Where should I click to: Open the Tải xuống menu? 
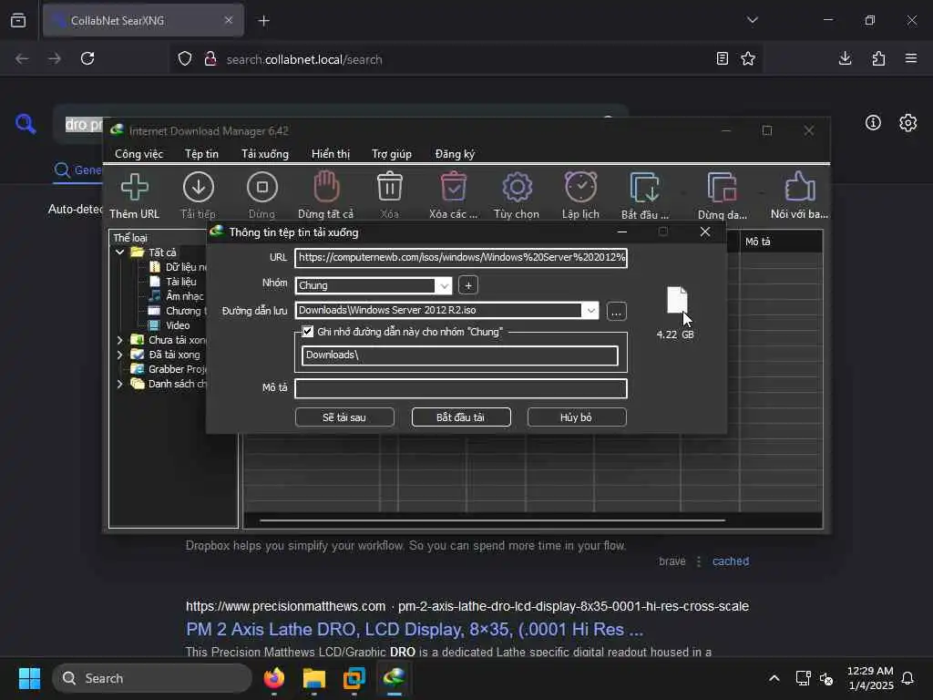coord(265,153)
